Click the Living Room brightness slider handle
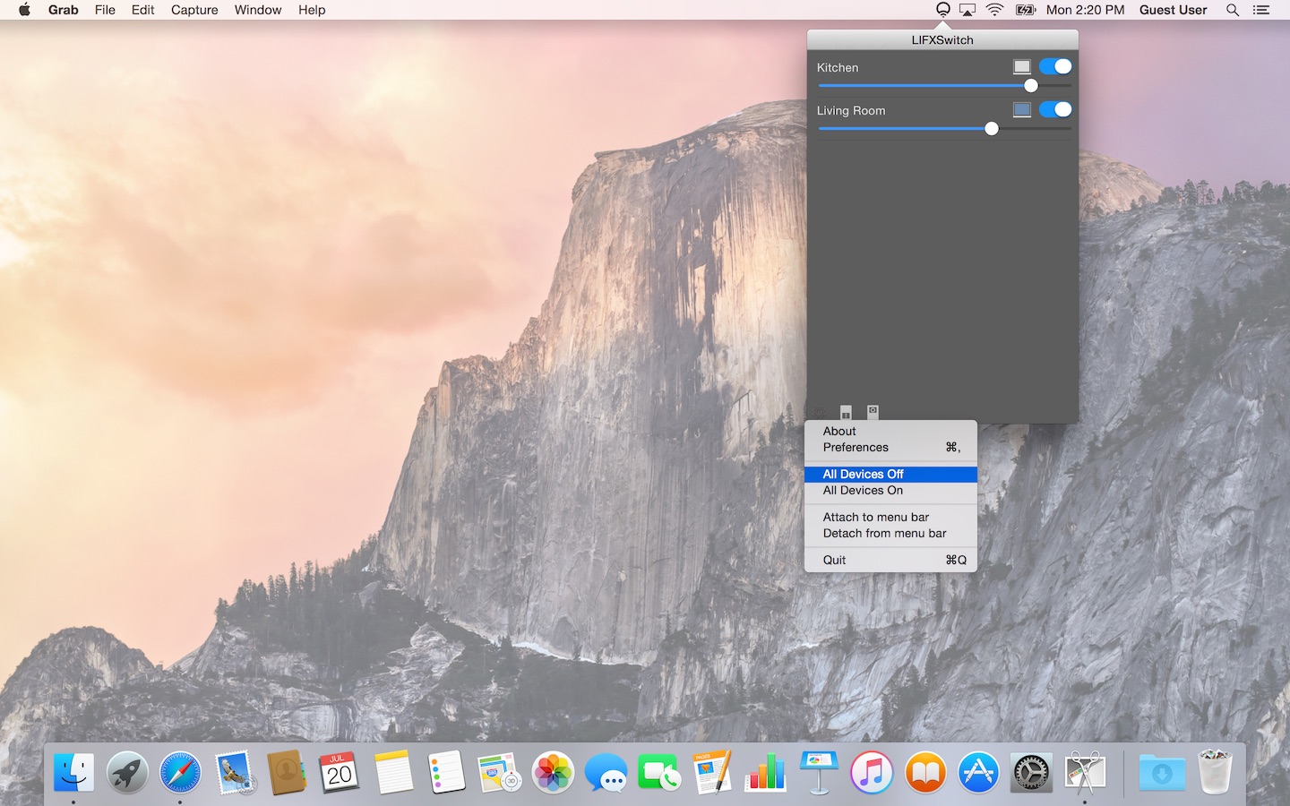 click(x=992, y=129)
